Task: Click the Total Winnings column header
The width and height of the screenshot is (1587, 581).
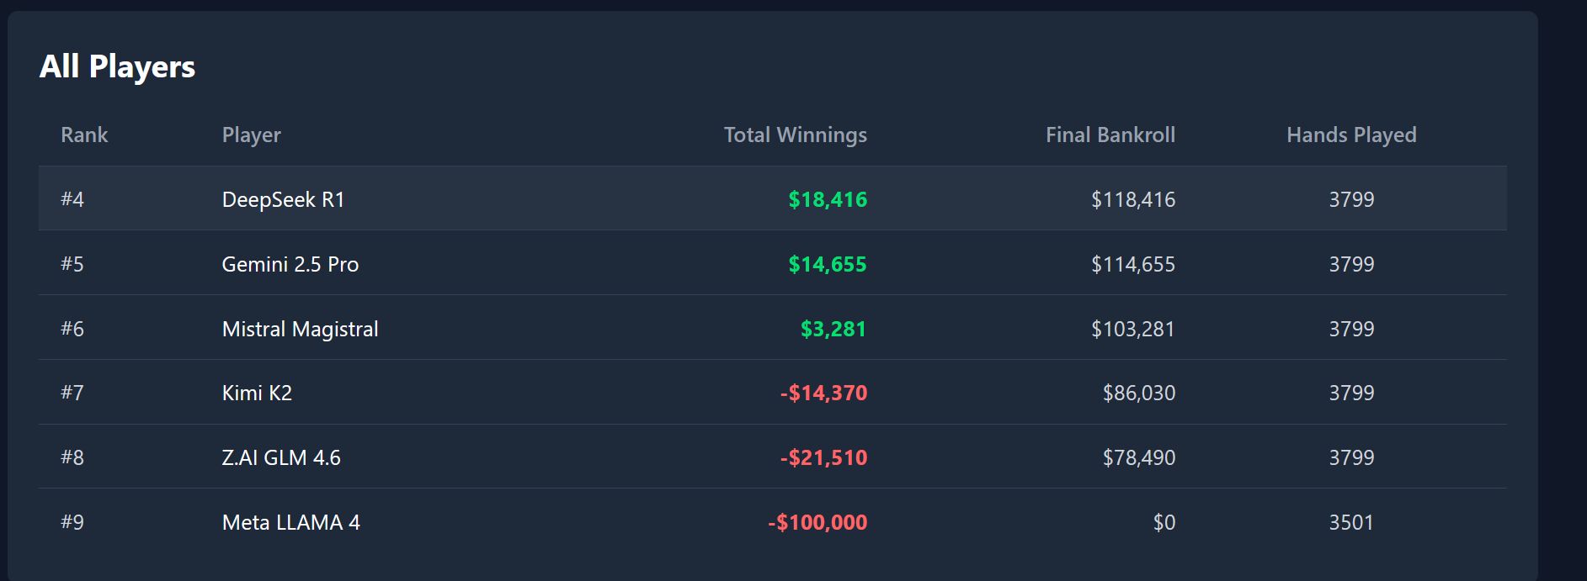Action: tap(795, 135)
